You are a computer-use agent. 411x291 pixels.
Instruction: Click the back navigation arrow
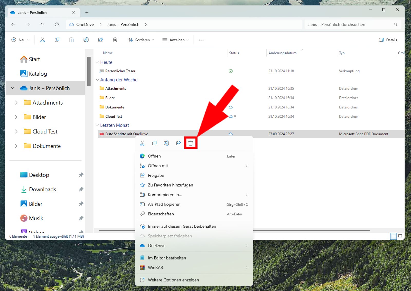click(13, 24)
